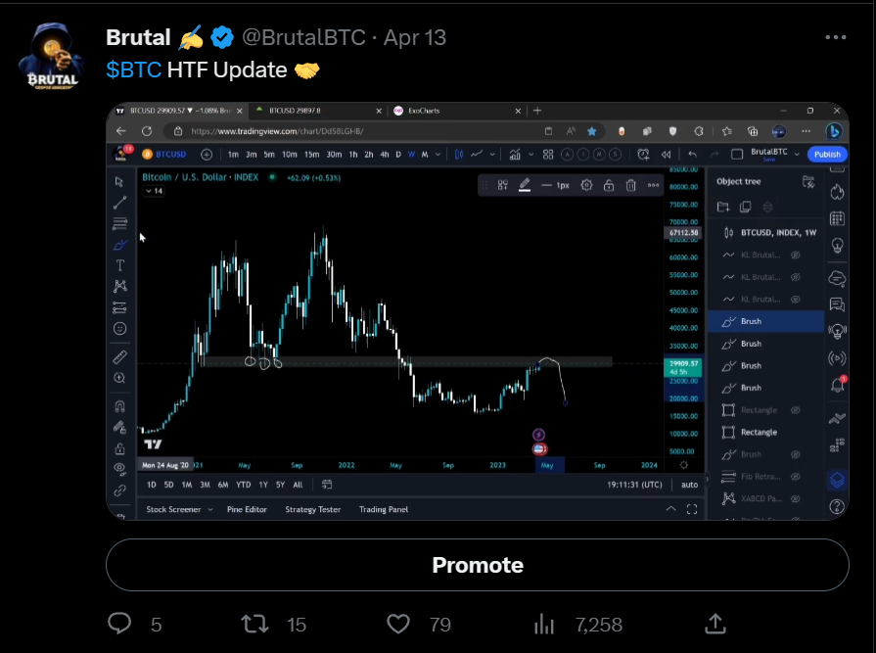Open the Strategy Tester tab

(x=313, y=509)
